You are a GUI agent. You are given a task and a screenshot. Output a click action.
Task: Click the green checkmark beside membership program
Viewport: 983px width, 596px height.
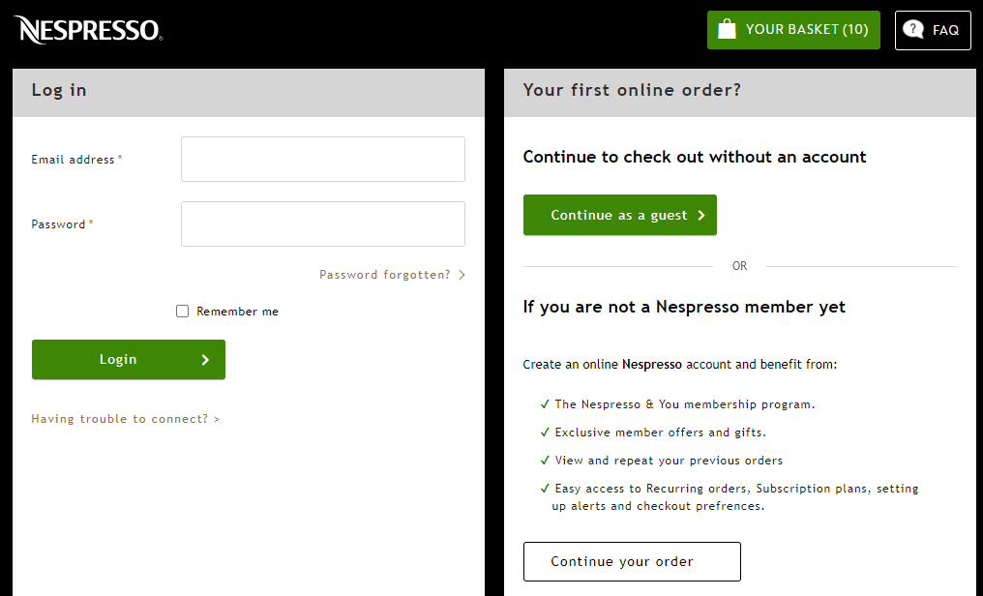tap(545, 404)
